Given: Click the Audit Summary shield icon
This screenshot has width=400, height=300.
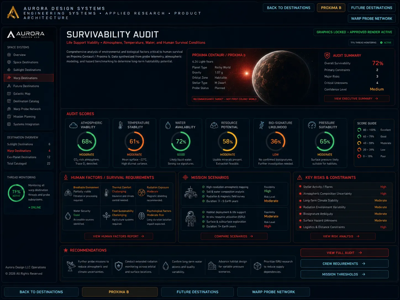Looking at the screenshot, I should [327, 56].
